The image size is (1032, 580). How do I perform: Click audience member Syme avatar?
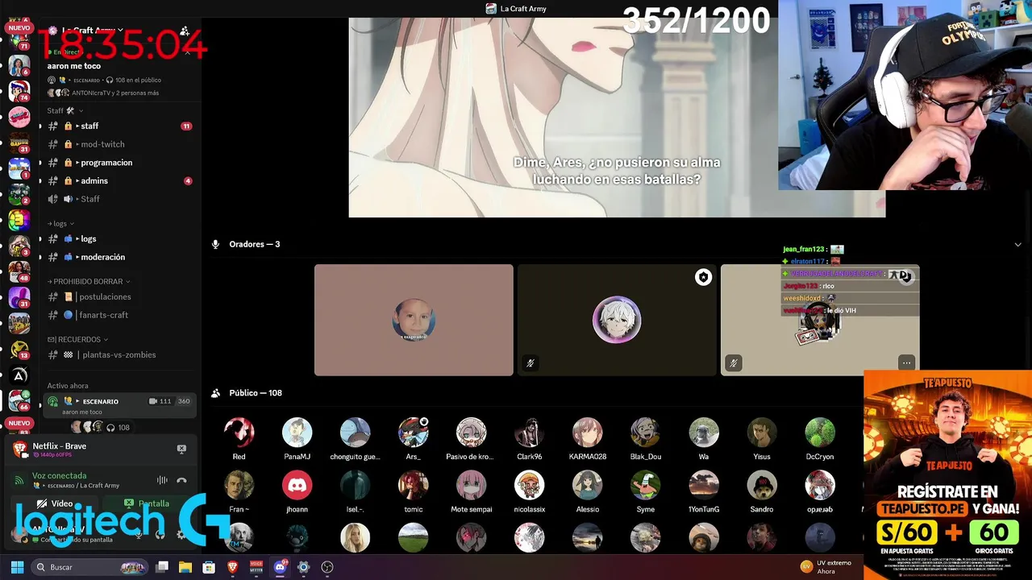pos(645,486)
